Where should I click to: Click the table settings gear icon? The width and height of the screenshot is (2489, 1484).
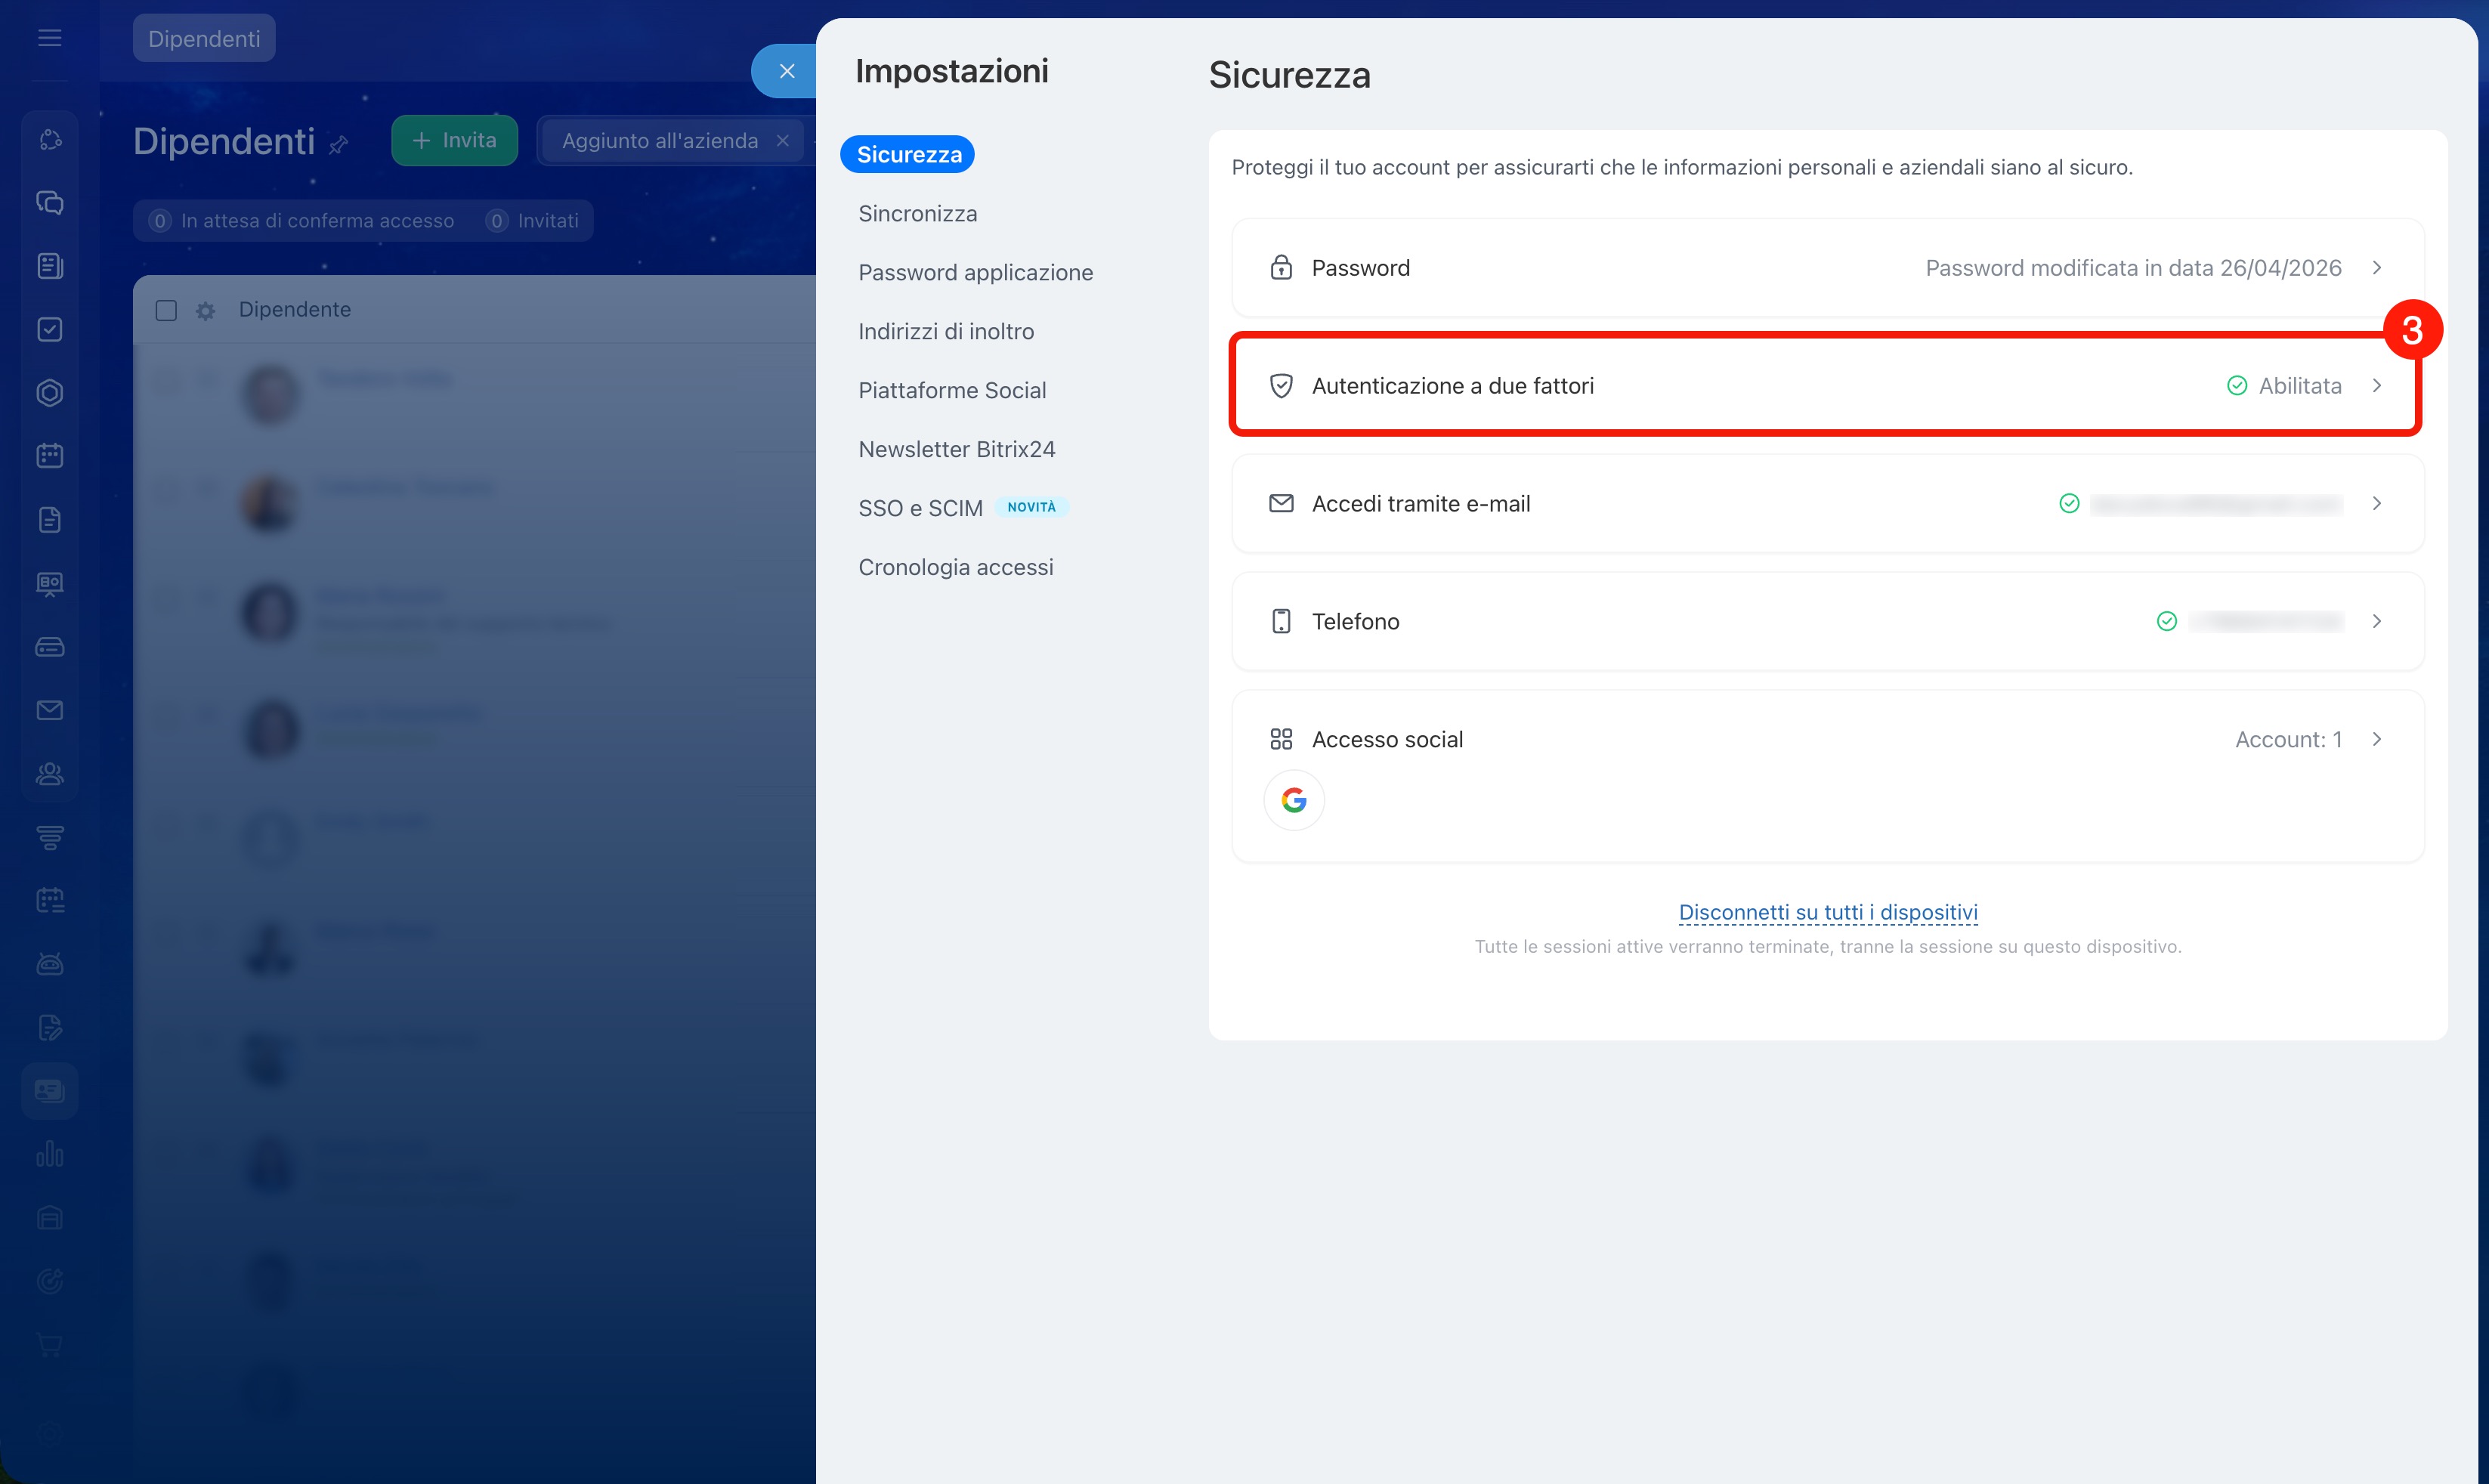tap(206, 311)
